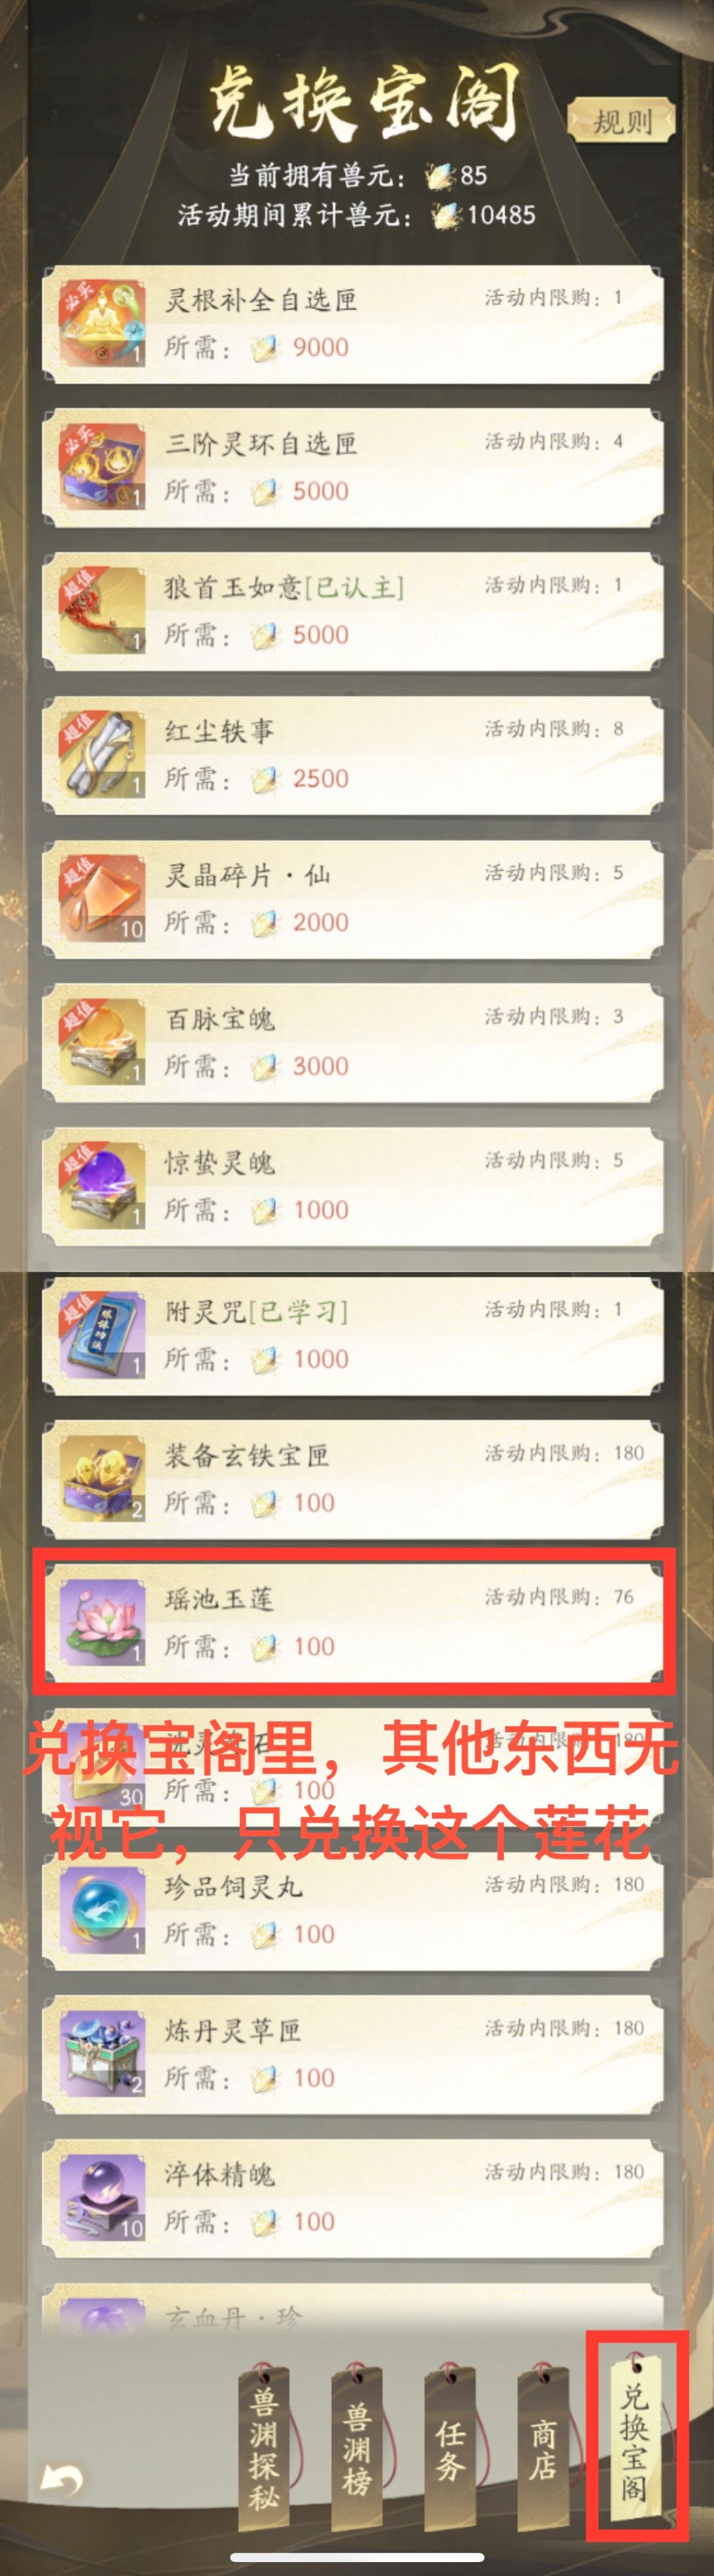Switch to the 兽渊榜 ranking tab
This screenshot has height=2576, width=714.
[357, 2441]
